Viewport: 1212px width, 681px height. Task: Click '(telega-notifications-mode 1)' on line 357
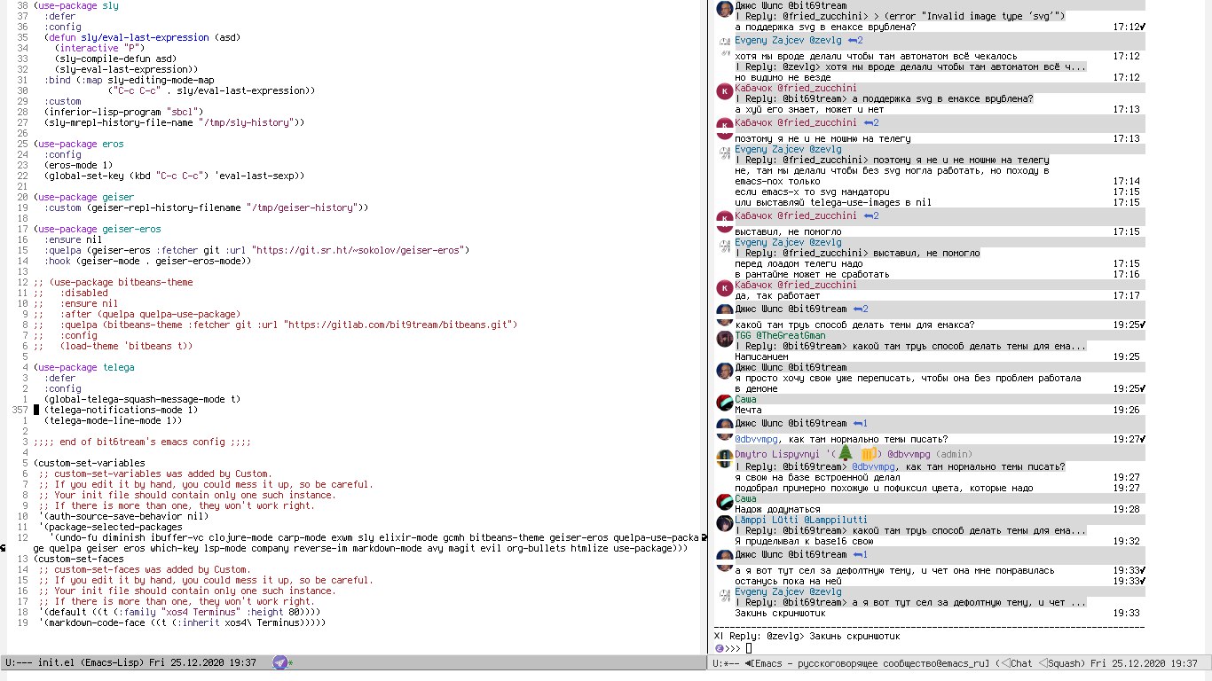pos(121,410)
